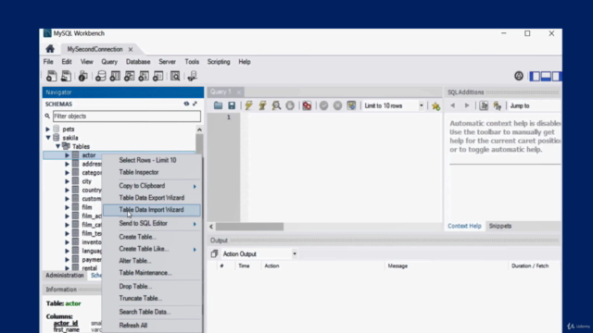Open the Scripting menu
This screenshot has width=593, height=333.
coord(219,62)
